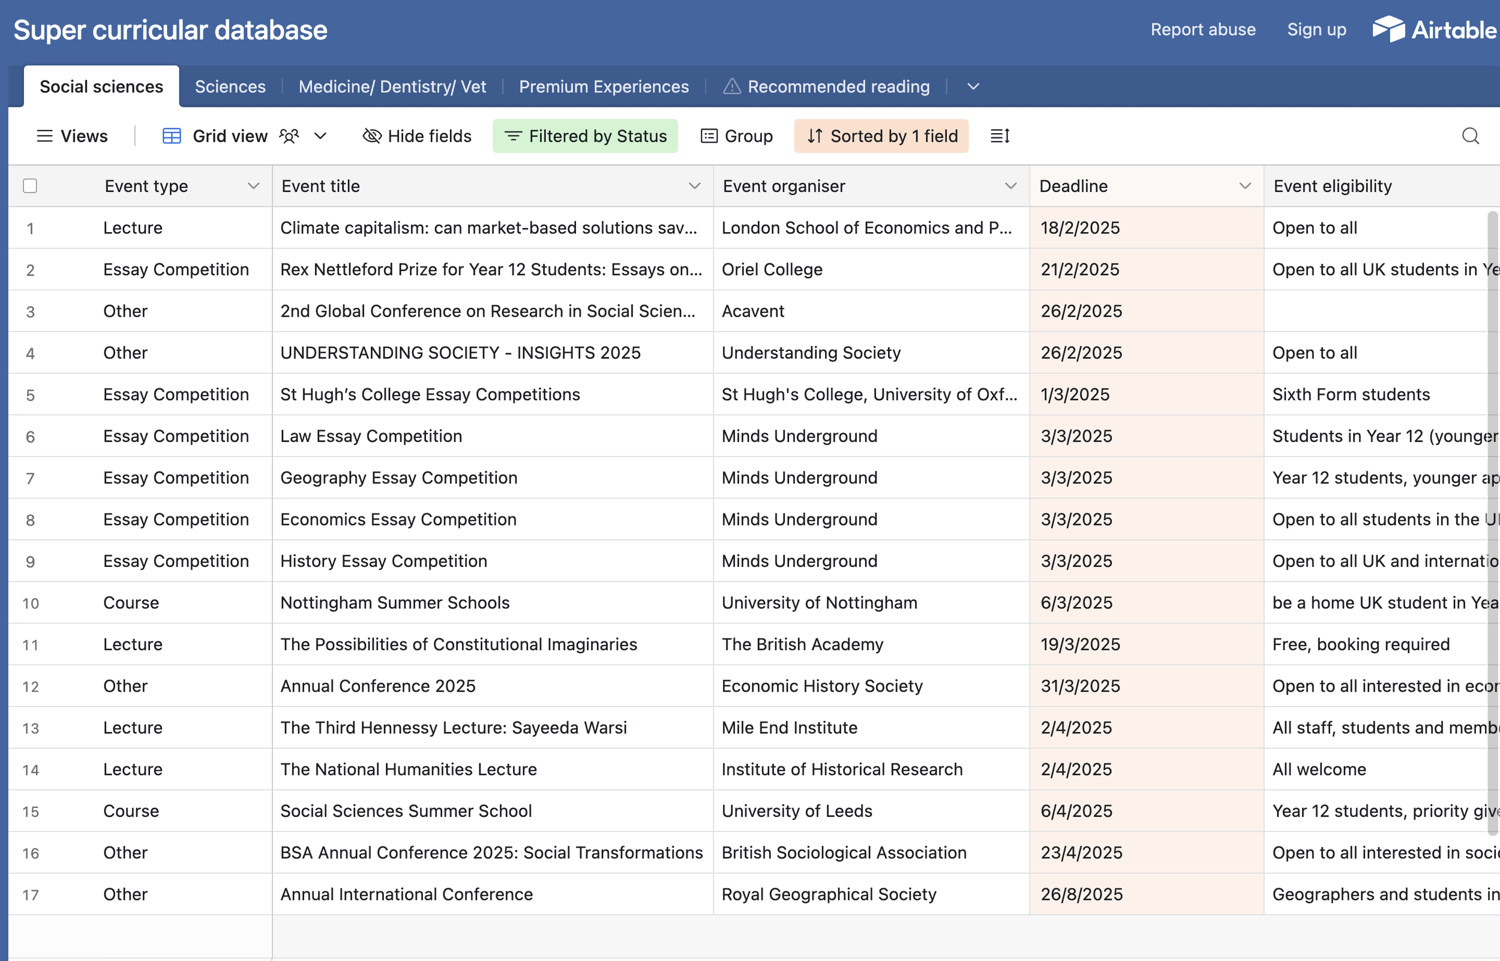Toggle the select all rows checkbox
This screenshot has width=1500, height=961.
click(30, 185)
